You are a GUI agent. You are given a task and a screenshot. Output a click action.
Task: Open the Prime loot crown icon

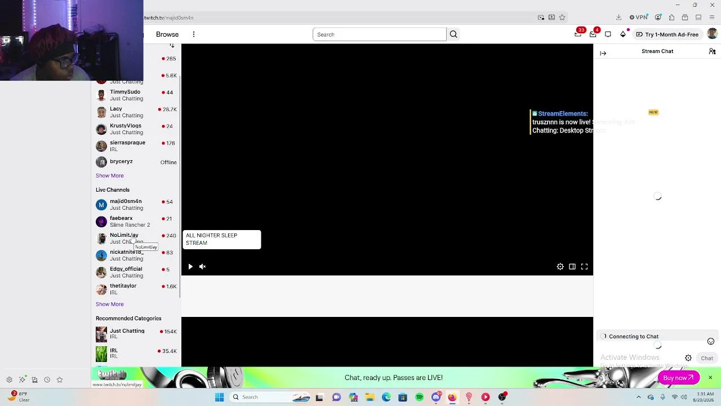pyautogui.click(x=578, y=34)
